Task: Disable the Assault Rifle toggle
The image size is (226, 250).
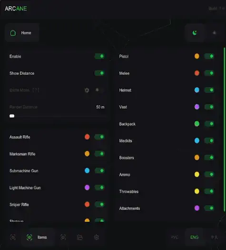Action: [99, 137]
